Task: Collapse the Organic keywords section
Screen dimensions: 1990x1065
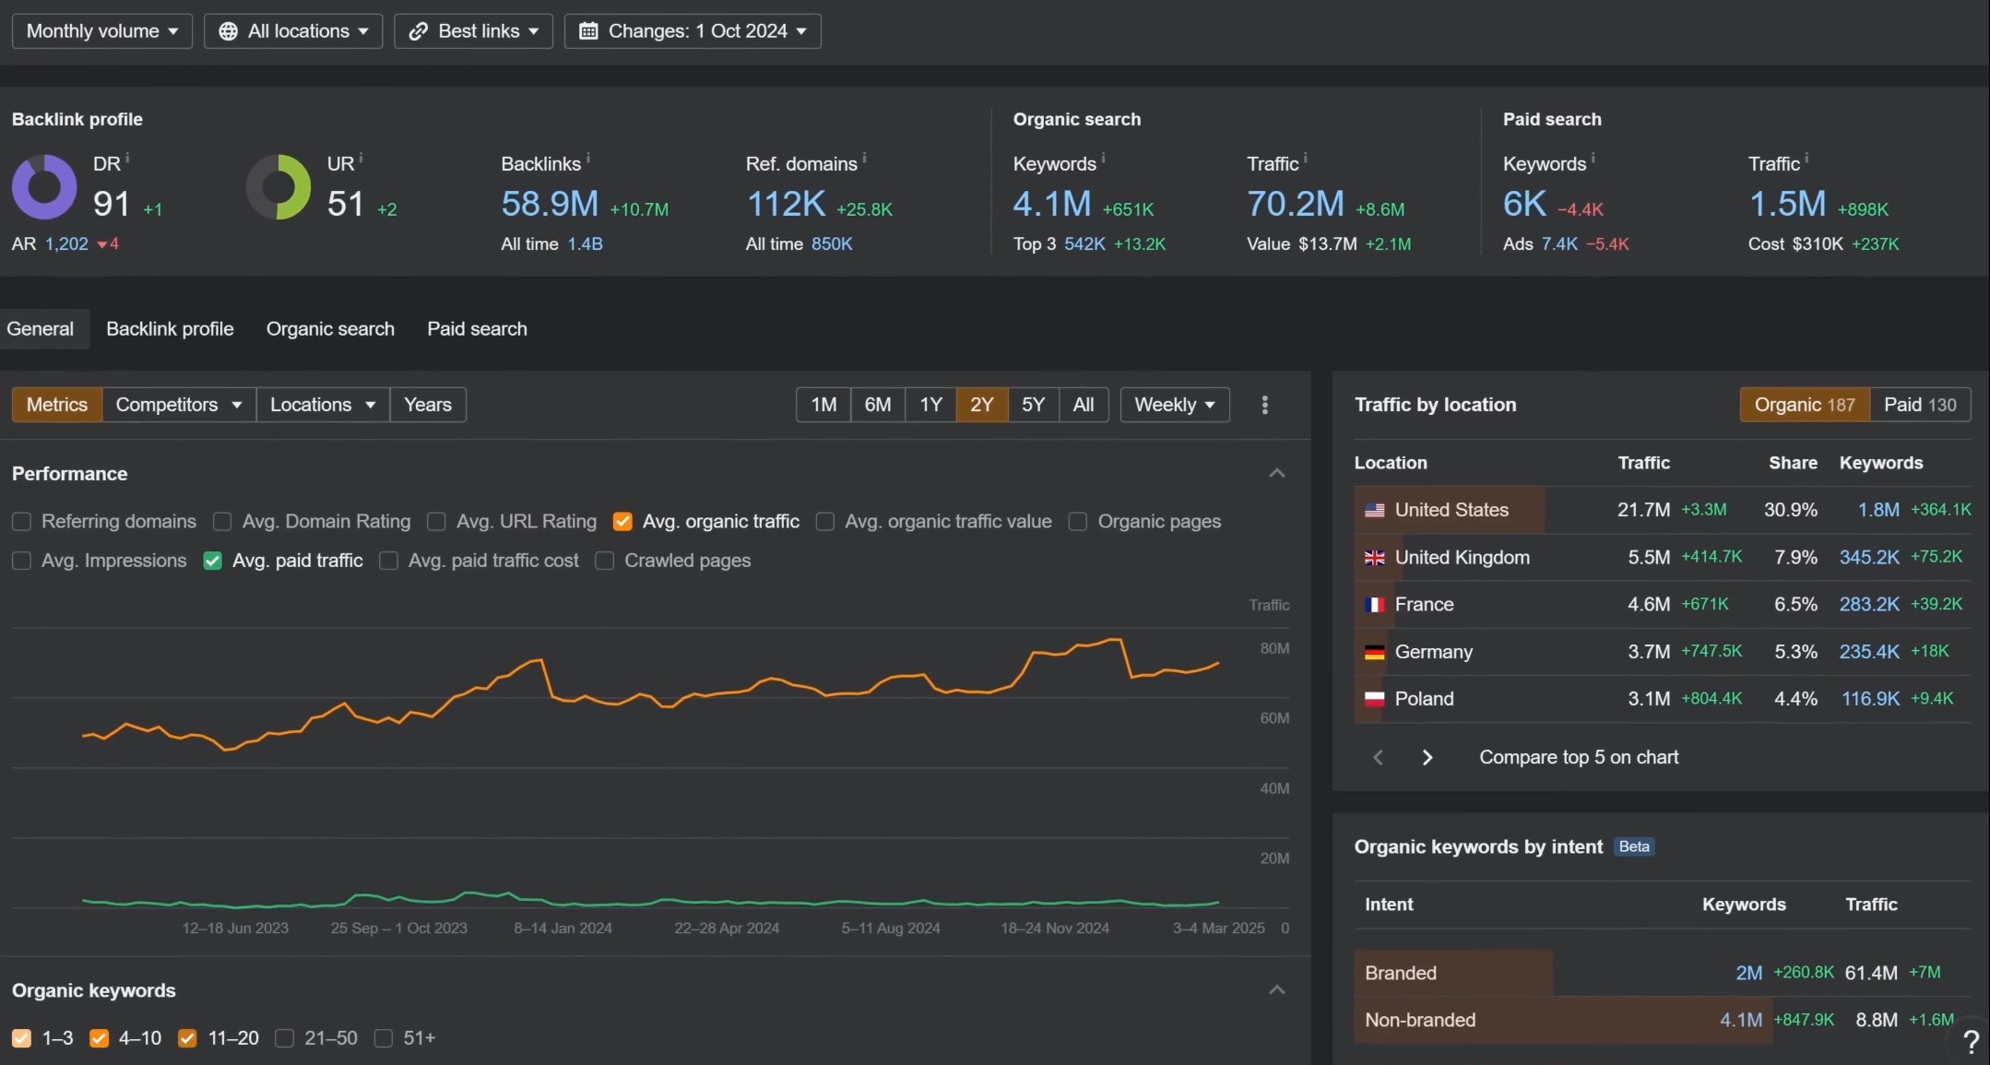Action: click(x=1277, y=990)
